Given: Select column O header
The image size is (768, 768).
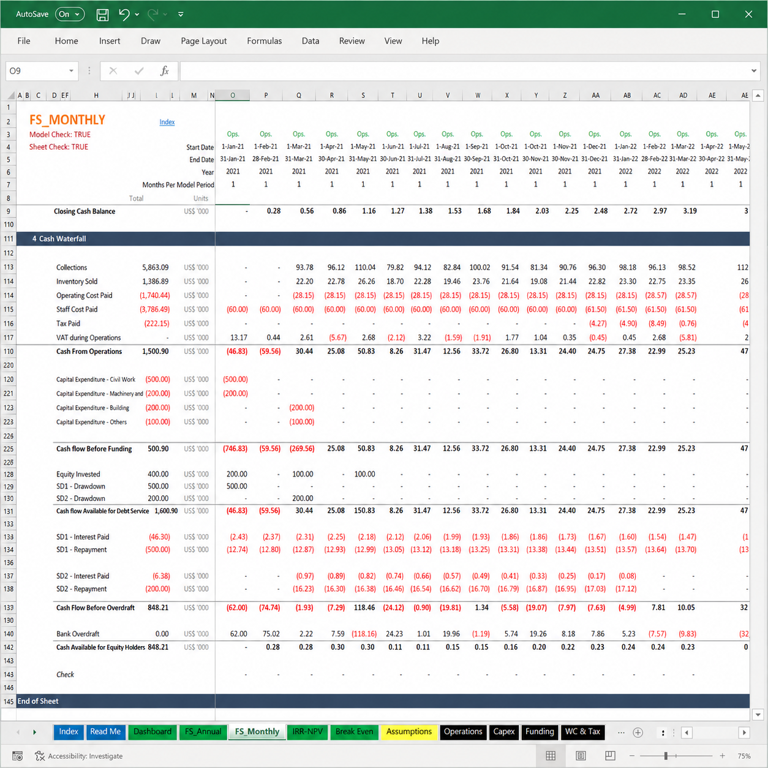Looking at the screenshot, I should coord(233,96).
